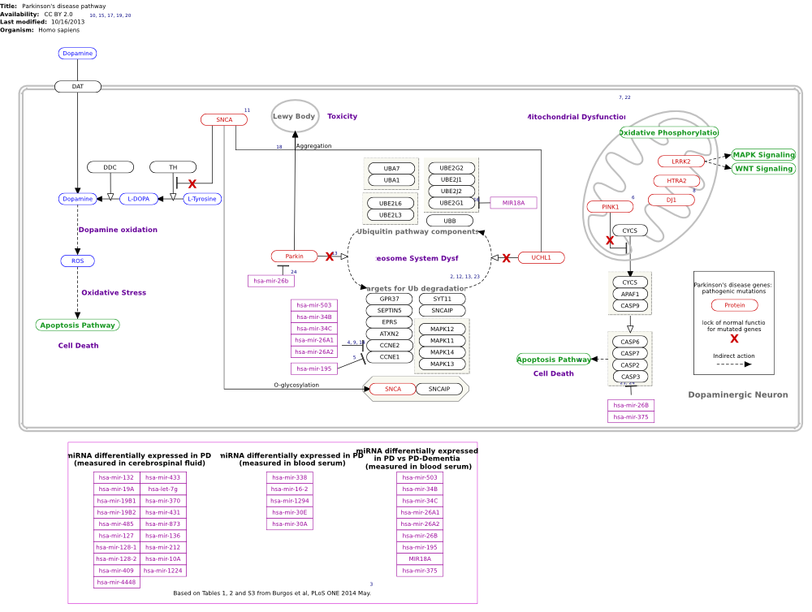Click the Lewy Body ellipse node

click(295, 116)
